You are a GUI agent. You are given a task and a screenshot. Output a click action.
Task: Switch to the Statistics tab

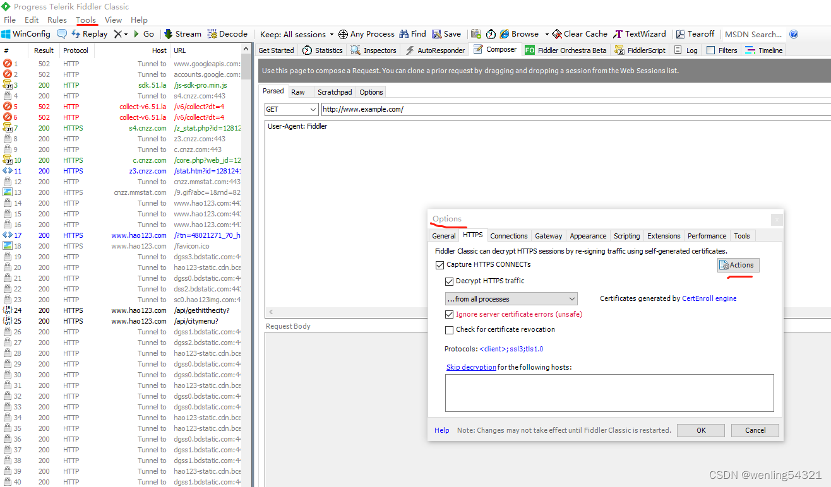click(322, 50)
